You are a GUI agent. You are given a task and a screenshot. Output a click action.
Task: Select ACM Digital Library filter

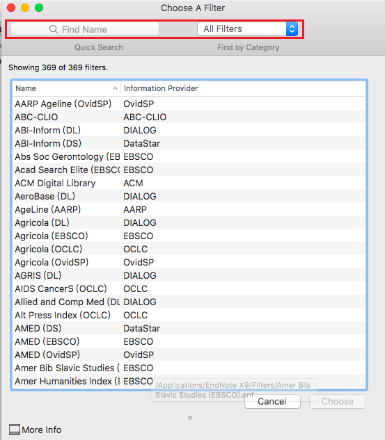coord(189,183)
